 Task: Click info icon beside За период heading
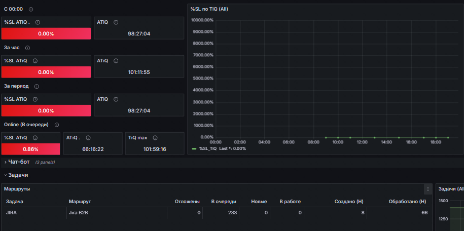click(x=37, y=86)
